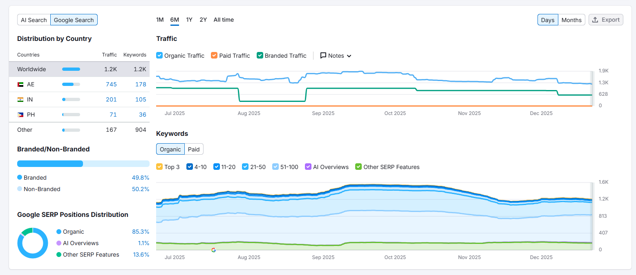
Task: Click the Branded/Non-Branded proportion bar
Action: [x=83, y=164]
